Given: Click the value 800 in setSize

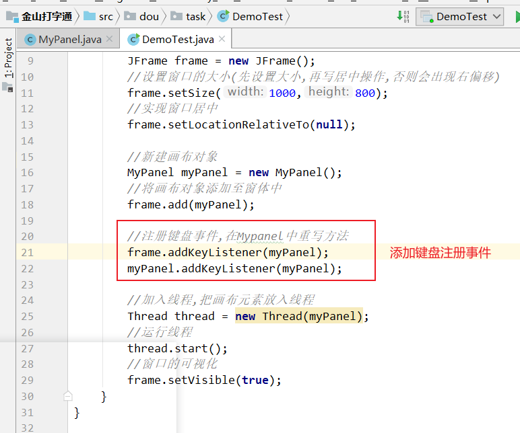Looking at the screenshot, I should click(x=365, y=93).
